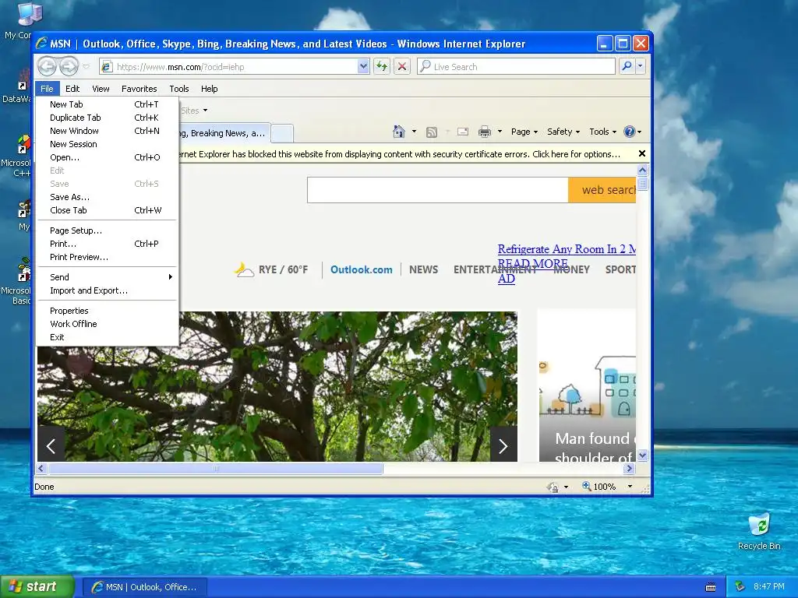Viewport: 798px width, 598px height.
Task: Expand the Send submenu
Action: pyautogui.click(x=108, y=277)
